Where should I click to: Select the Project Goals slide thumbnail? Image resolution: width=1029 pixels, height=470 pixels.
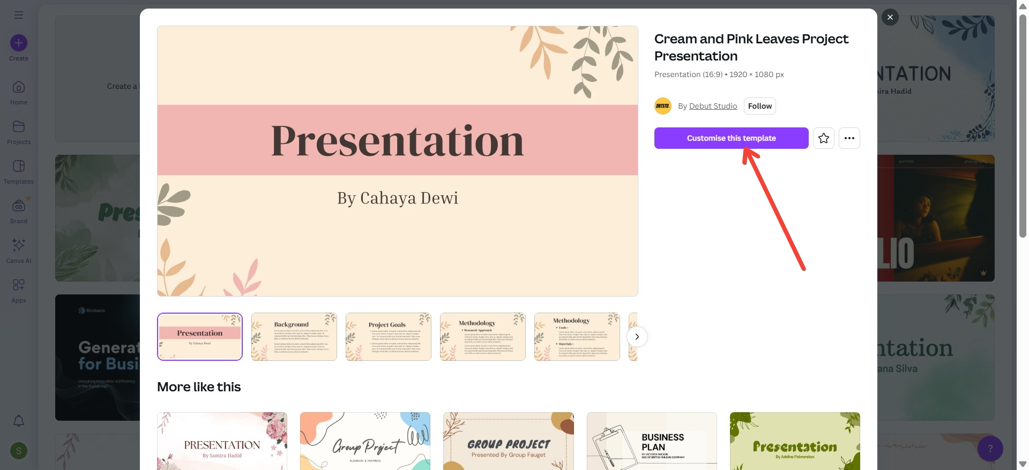[389, 337]
